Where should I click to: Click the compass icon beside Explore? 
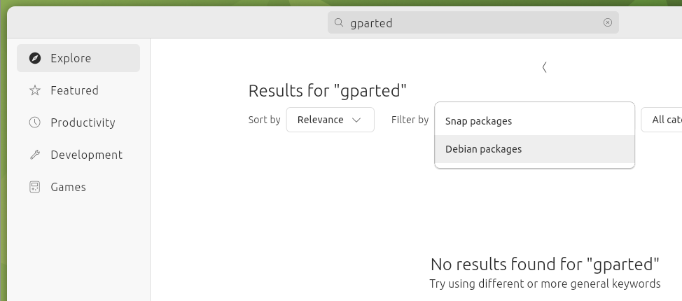click(x=35, y=58)
